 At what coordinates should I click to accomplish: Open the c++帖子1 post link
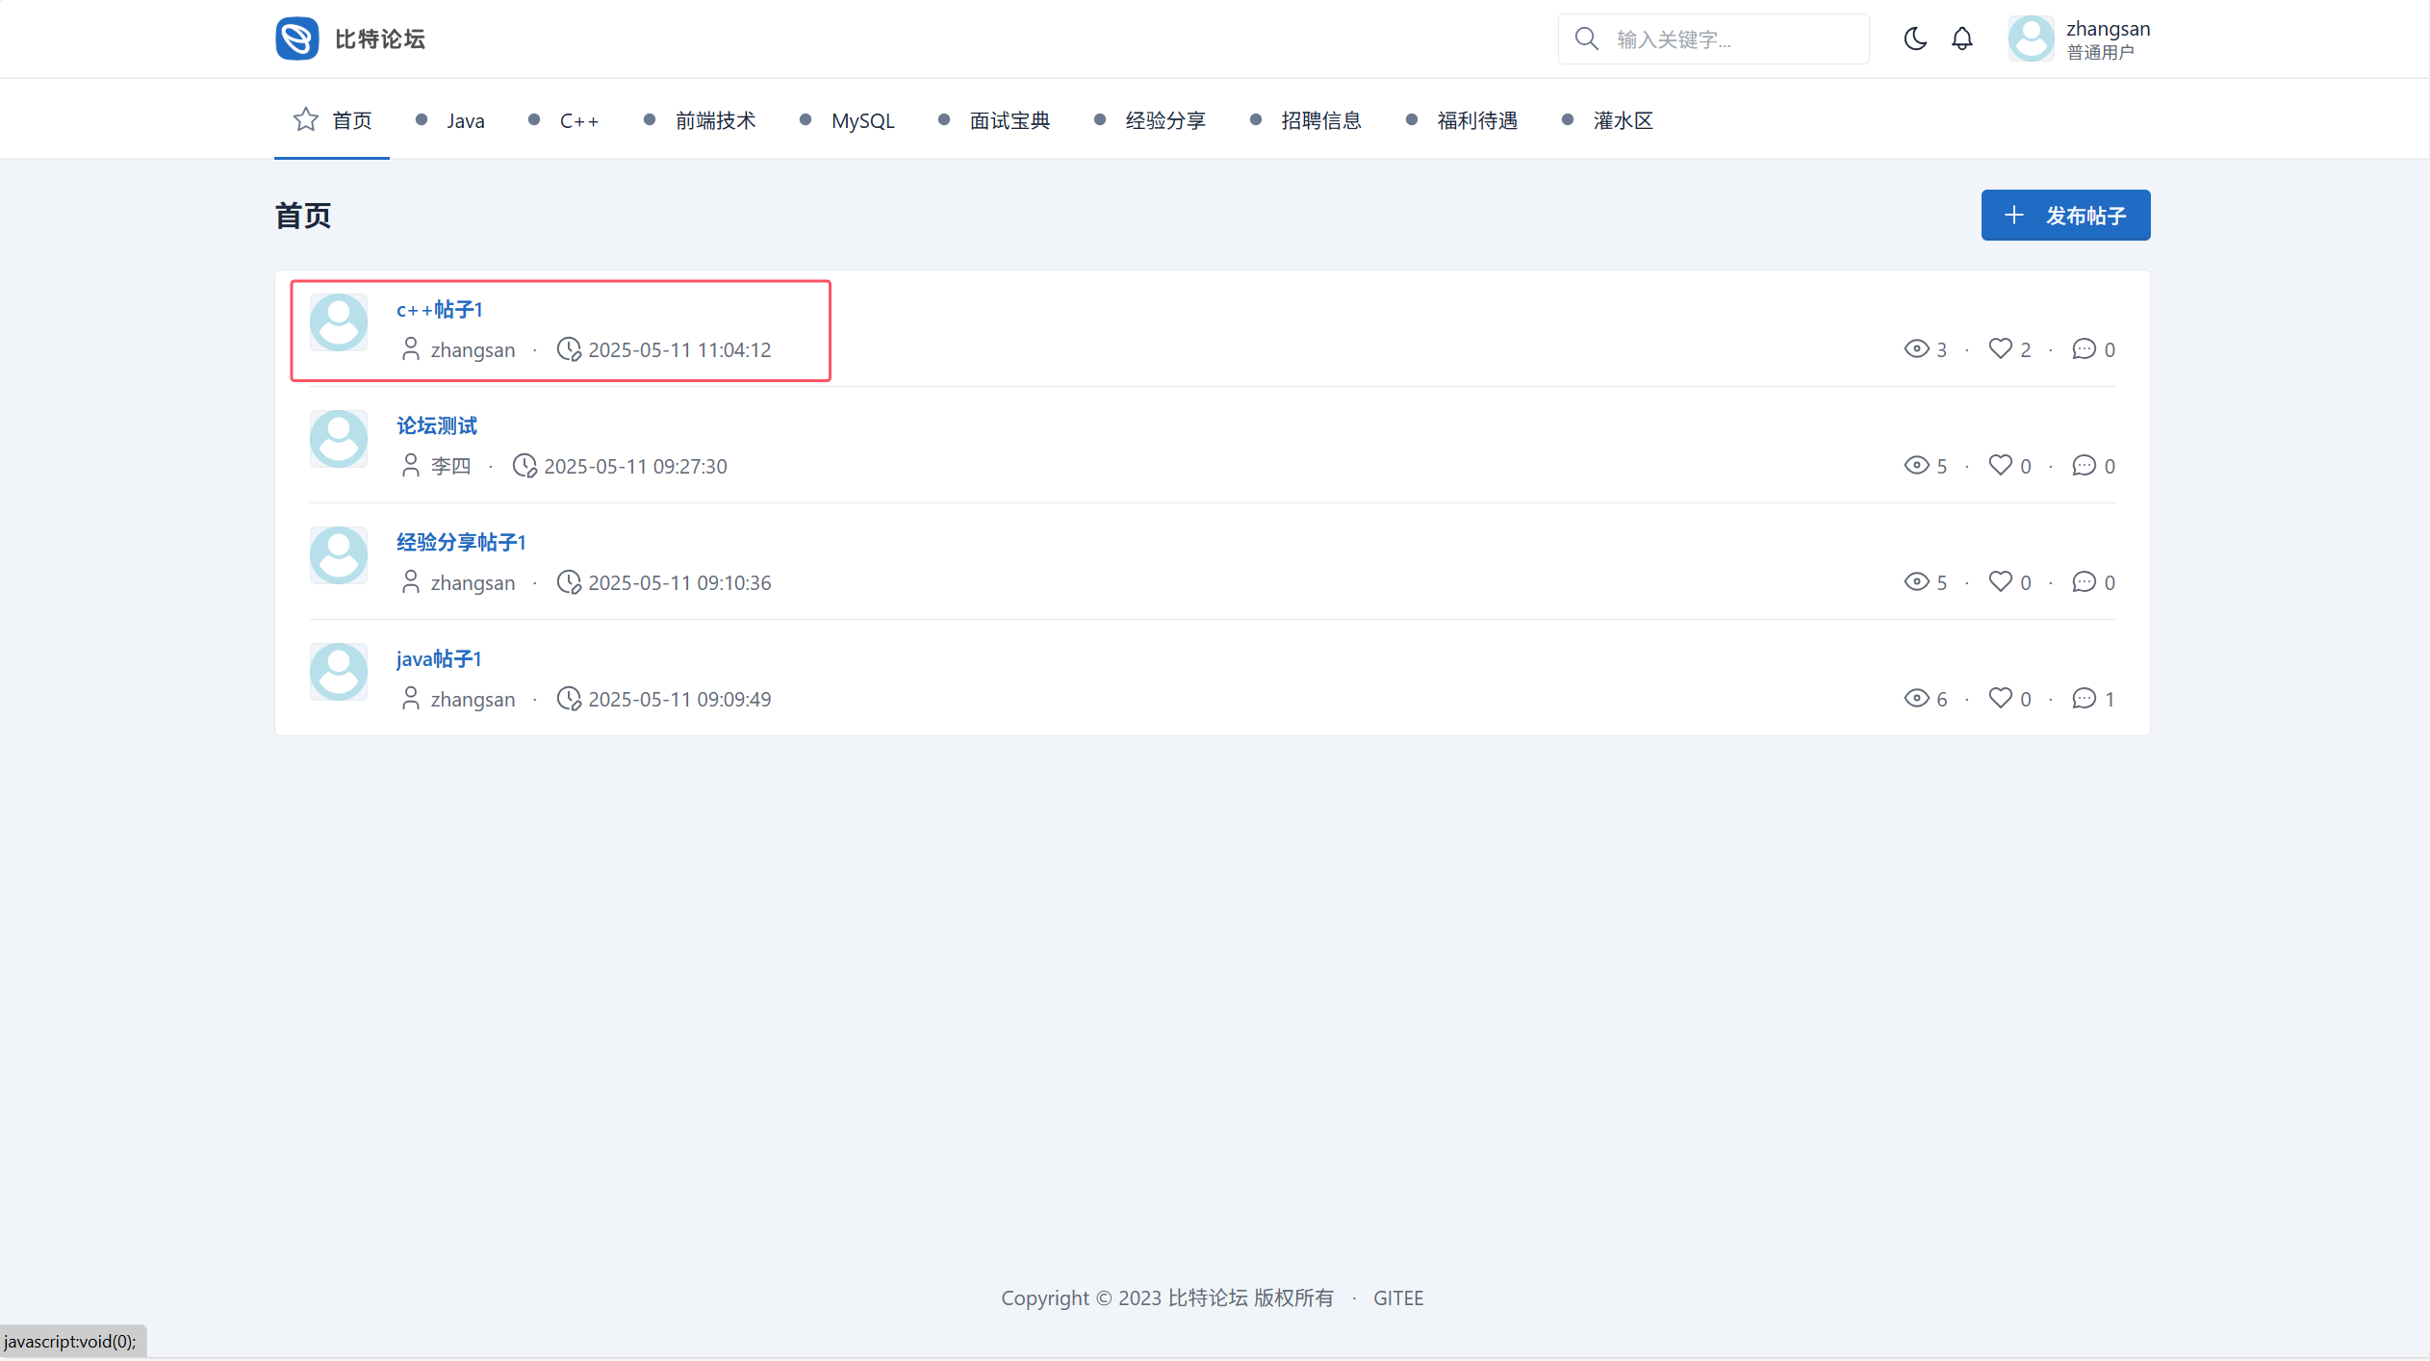click(x=440, y=309)
